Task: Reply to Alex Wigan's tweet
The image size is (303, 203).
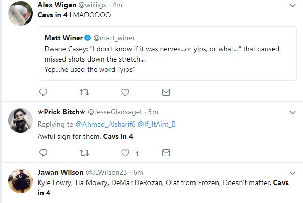Action: click(x=44, y=92)
